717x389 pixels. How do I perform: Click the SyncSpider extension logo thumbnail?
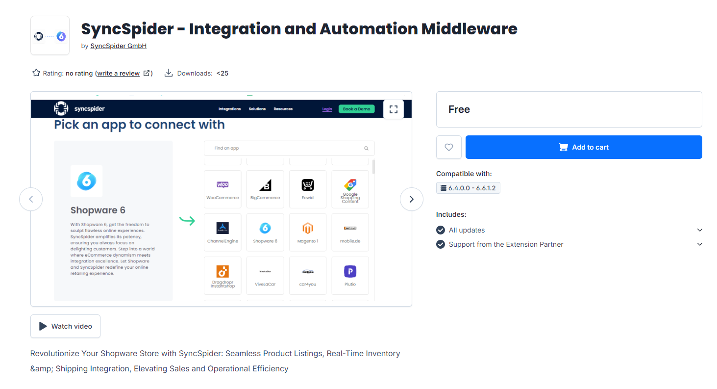click(50, 35)
